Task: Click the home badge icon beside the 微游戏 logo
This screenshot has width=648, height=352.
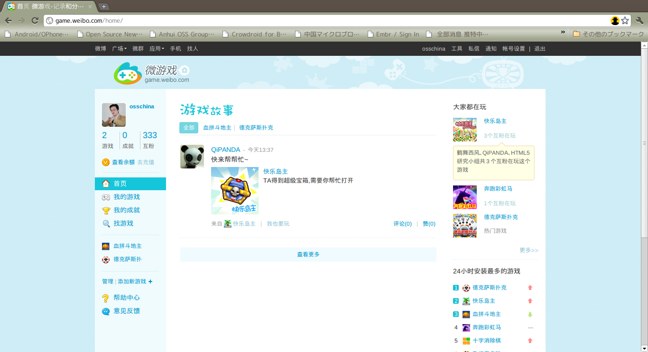Action: 185,70
